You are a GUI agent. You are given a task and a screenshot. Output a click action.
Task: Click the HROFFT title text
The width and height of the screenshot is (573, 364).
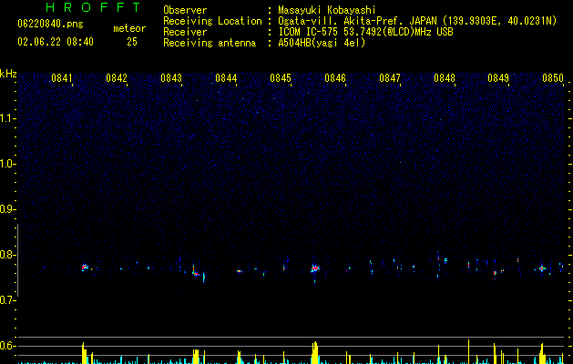pos(94,7)
